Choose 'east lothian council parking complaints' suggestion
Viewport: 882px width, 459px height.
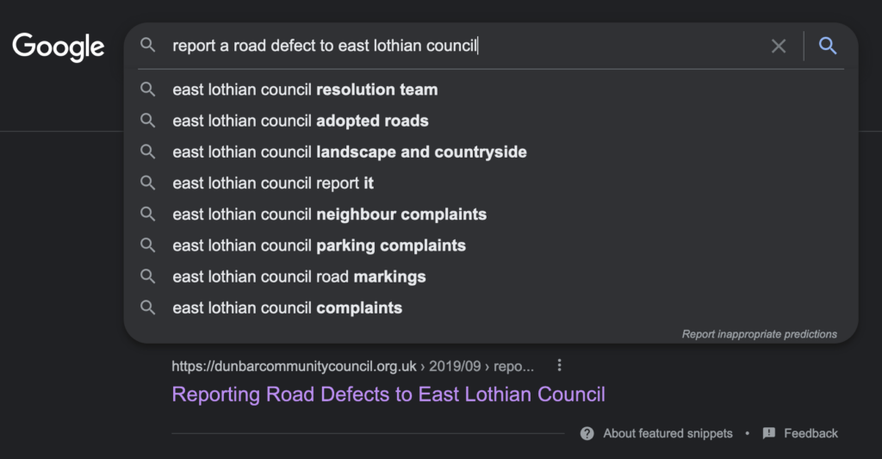tap(319, 245)
